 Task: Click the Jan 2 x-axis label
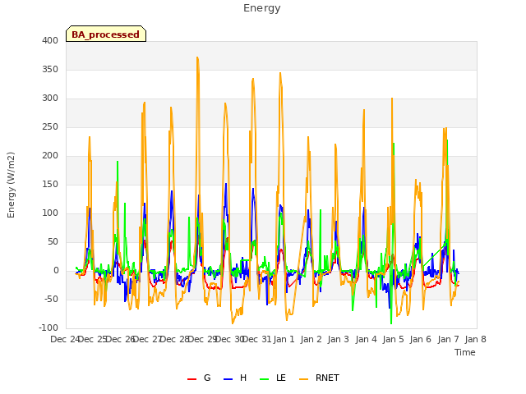pos(311,339)
